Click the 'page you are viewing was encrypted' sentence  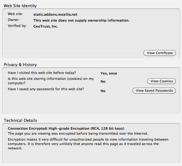pos(78,133)
